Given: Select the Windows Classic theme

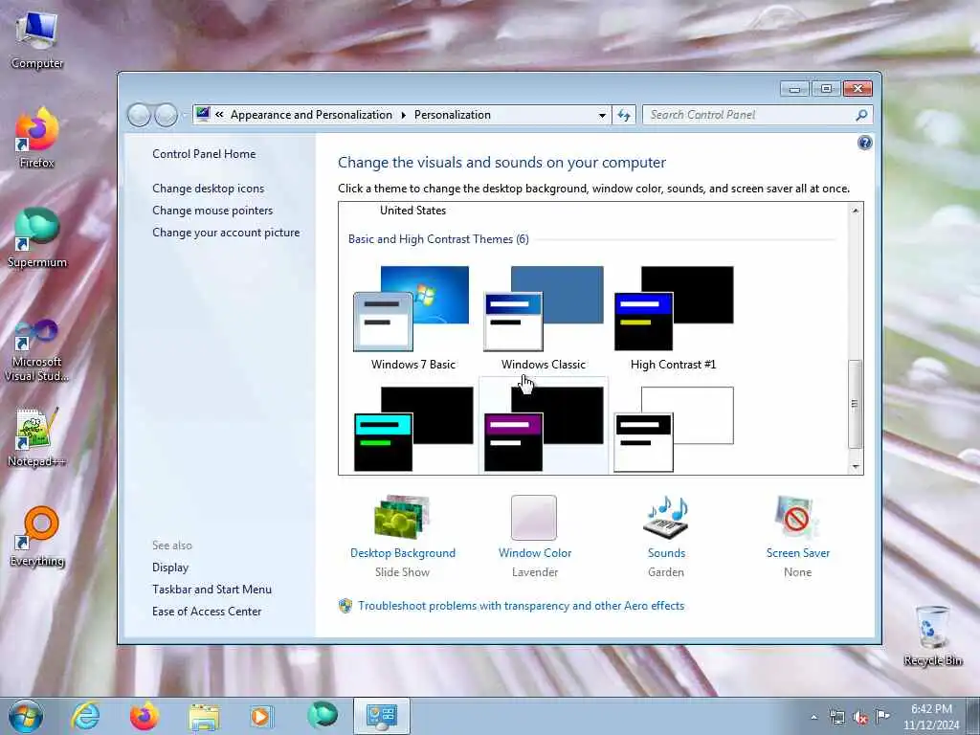Looking at the screenshot, I should tap(543, 318).
